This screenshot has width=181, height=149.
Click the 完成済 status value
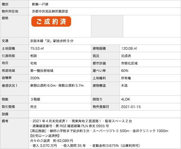click(x=126, y=56)
